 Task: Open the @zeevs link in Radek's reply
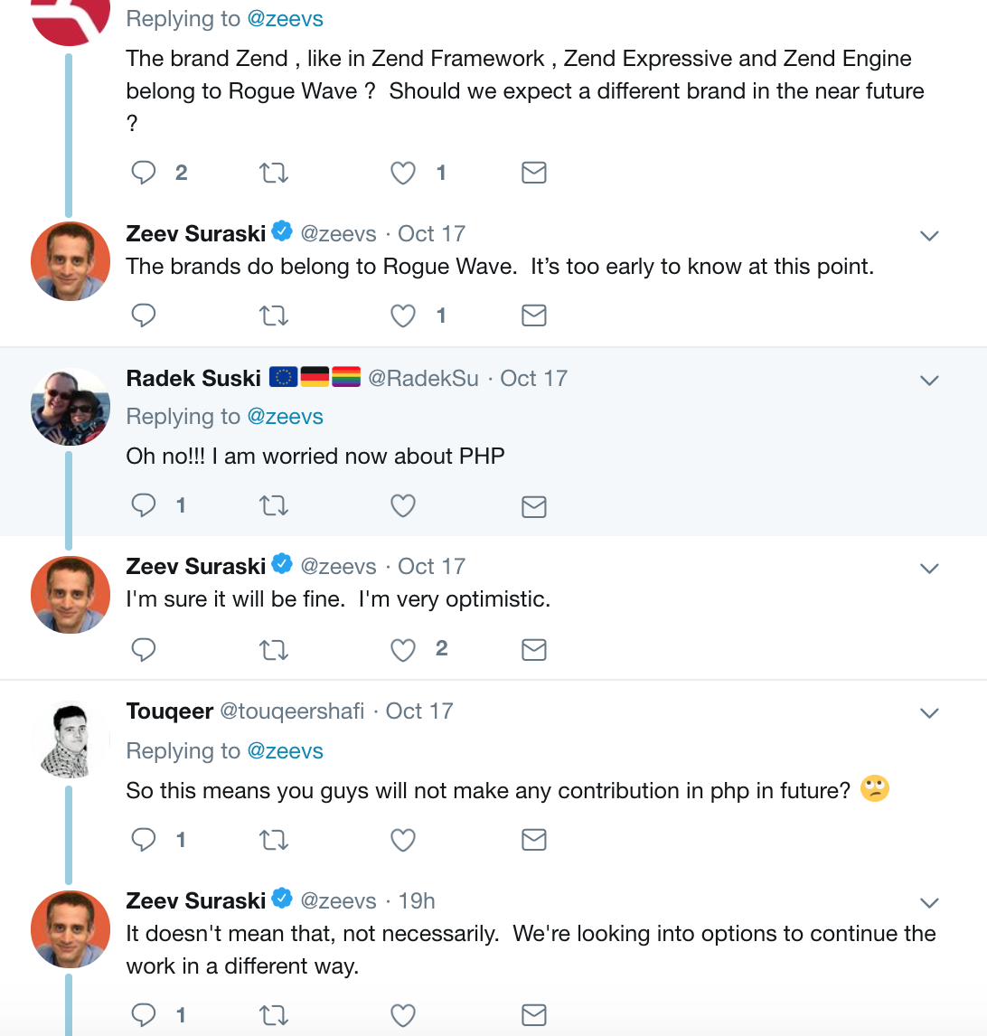(x=285, y=416)
